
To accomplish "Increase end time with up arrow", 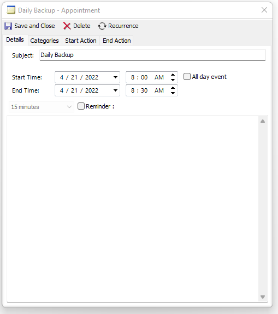I will (x=173, y=88).
